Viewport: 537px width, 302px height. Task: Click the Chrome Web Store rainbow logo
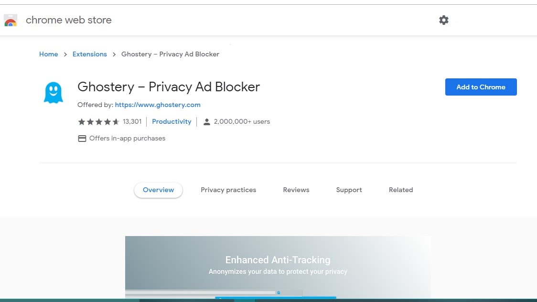[11, 20]
